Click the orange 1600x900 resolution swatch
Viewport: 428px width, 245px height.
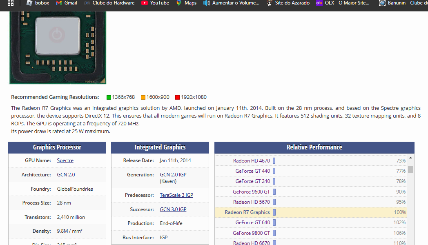143,98
